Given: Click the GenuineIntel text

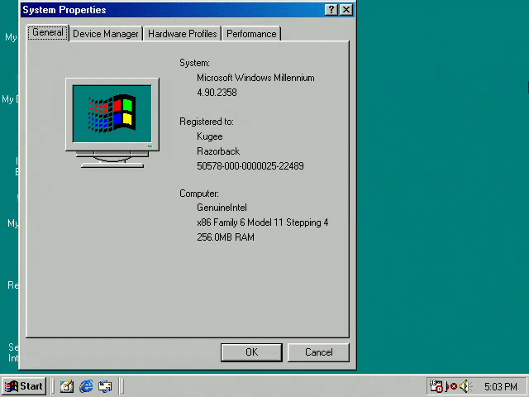Looking at the screenshot, I should [x=222, y=208].
